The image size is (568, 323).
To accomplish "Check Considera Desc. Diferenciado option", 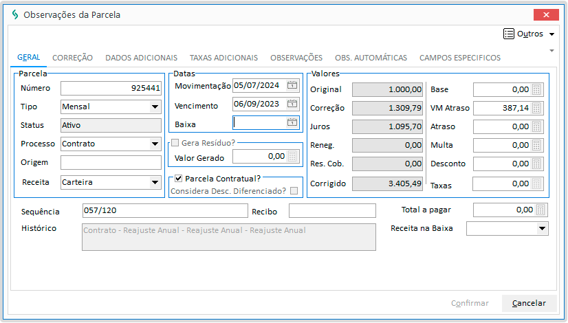I will coord(294,190).
